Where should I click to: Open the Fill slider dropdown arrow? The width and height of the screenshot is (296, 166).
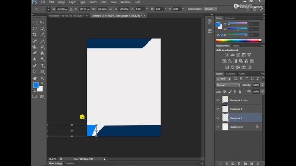coord(262,92)
